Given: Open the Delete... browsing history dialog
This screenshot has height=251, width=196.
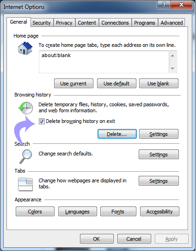Looking at the screenshot, I should [x=117, y=134].
